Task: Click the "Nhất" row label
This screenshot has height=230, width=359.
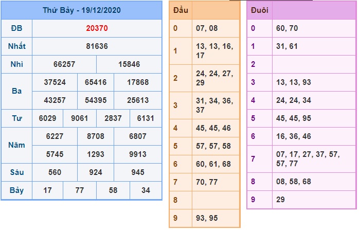Action: pyautogui.click(x=16, y=46)
